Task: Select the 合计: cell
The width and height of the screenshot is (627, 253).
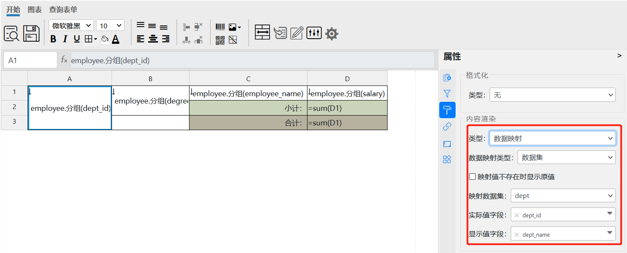Action: [248, 123]
